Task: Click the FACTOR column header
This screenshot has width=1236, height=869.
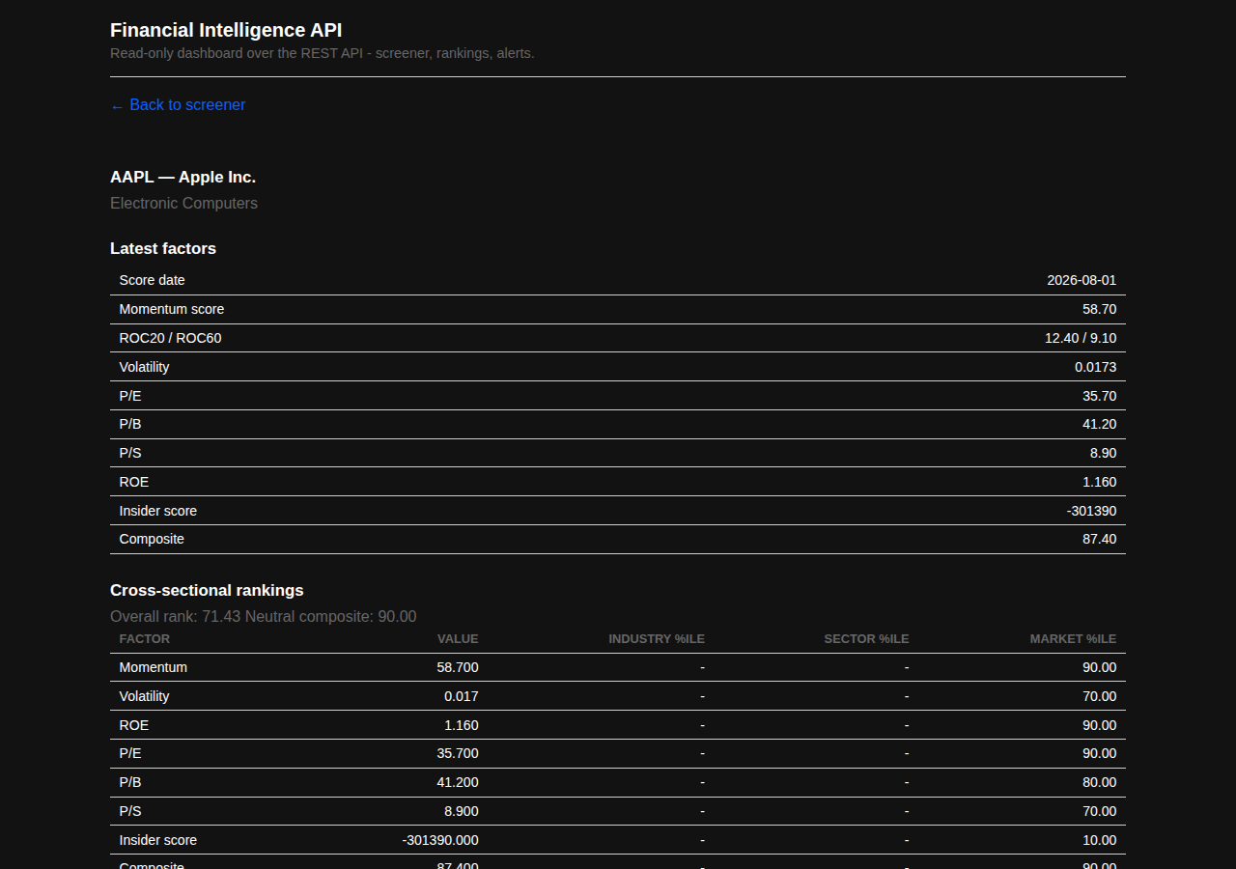Action: click(x=145, y=639)
